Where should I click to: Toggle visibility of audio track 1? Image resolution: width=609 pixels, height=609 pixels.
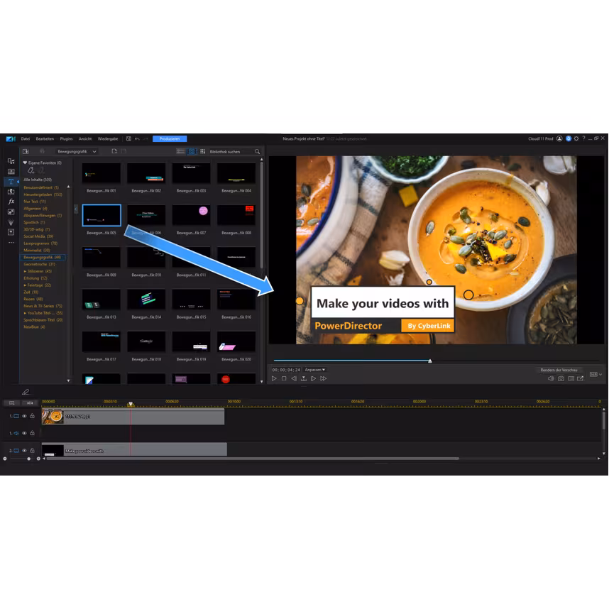[x=24, y=433]
